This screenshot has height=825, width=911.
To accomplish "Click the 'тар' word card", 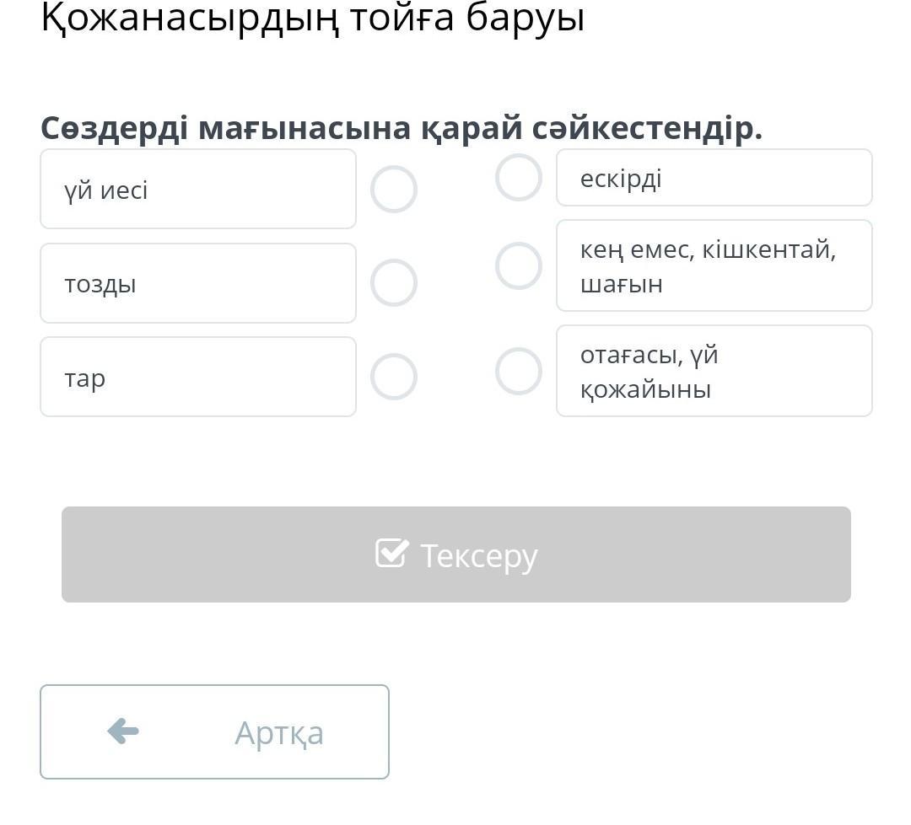I will [197, 377].
